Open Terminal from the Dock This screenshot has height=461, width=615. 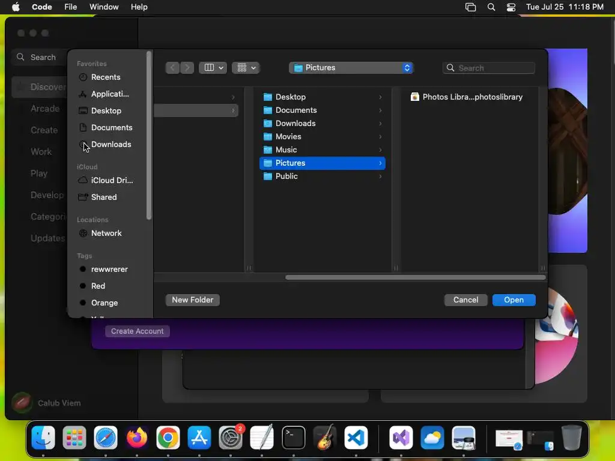pos(293,438)
